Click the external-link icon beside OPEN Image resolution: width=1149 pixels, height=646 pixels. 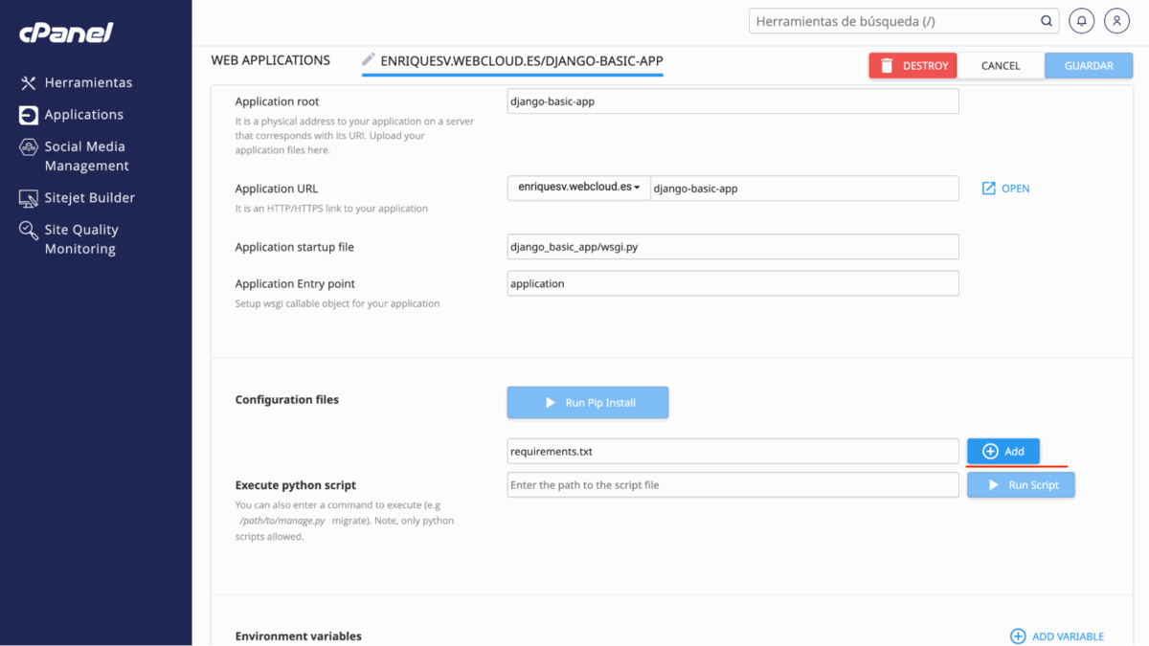[989, 189]
